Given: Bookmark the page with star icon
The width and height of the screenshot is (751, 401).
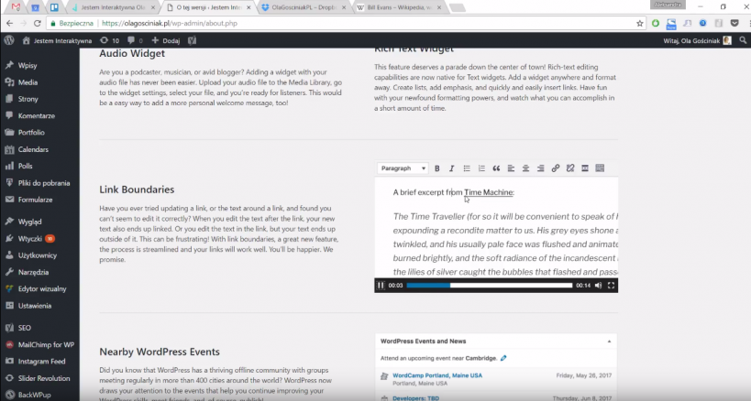Looking at the screenshot, I should (639, 23).
